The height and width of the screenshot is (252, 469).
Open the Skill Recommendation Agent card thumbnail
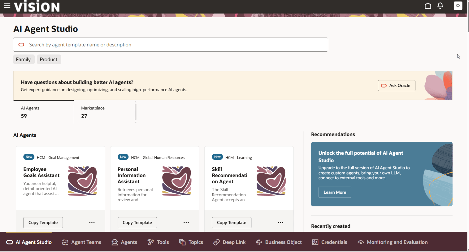coord(271,181)
